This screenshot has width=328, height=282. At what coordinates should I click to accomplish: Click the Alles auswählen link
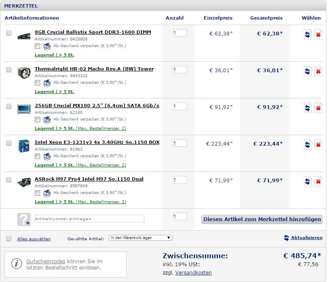point(34,239)
